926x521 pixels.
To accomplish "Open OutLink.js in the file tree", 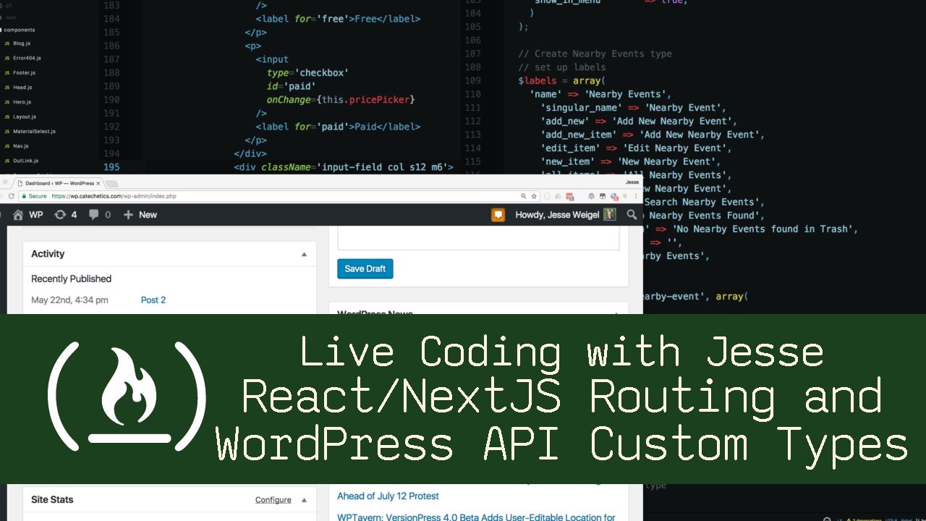I will tap(25, 161).
